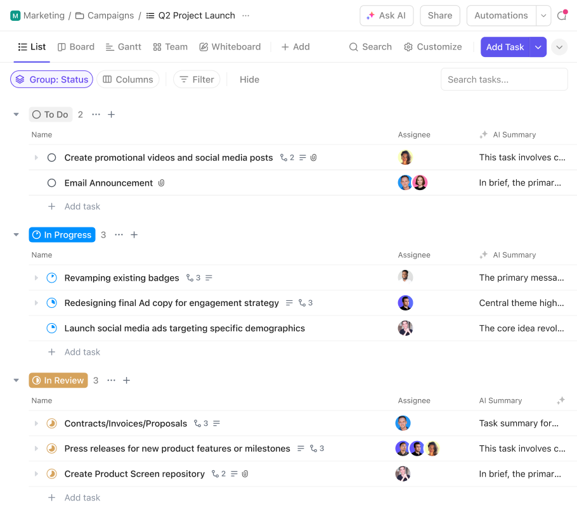Open the Automations dropdown arrow

click(543, 15)
